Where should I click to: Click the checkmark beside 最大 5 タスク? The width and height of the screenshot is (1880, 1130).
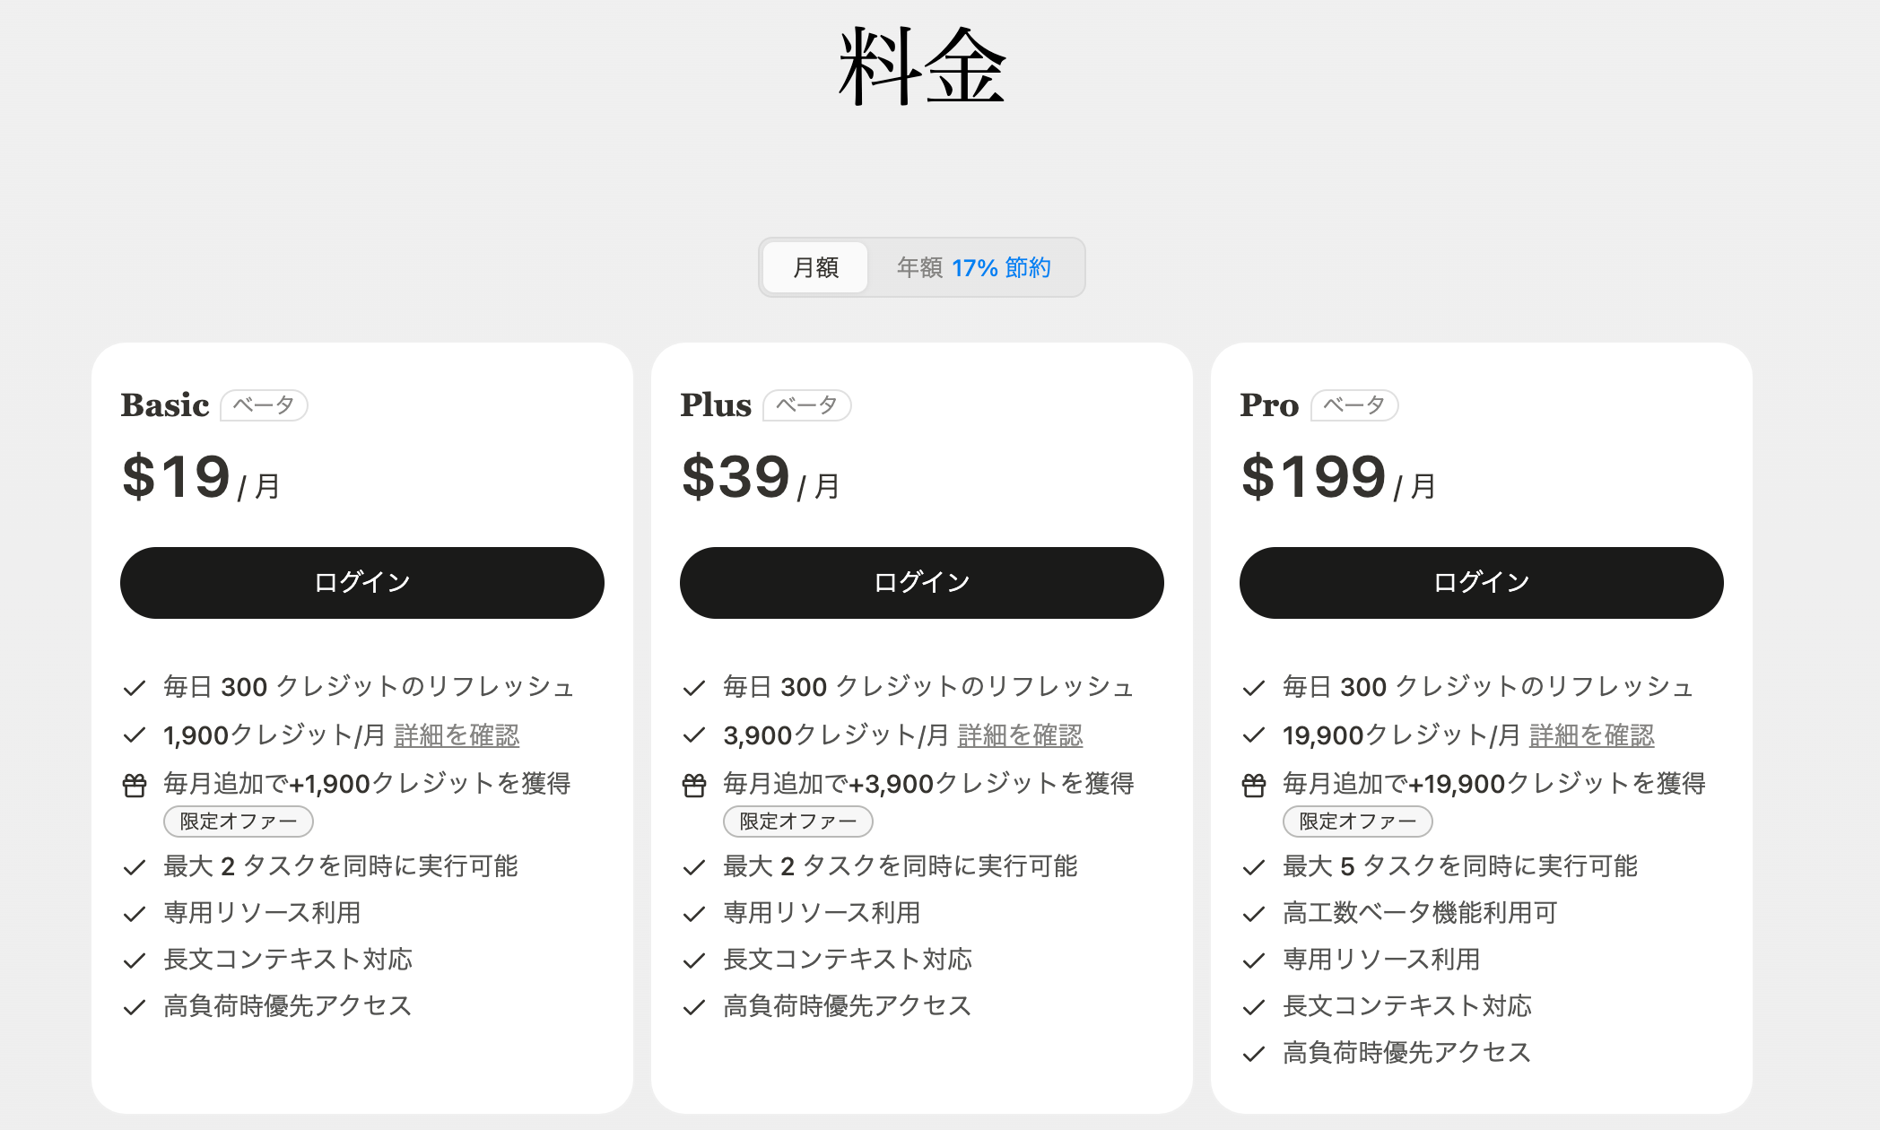pyautogui.click(x=1254, y=867)
